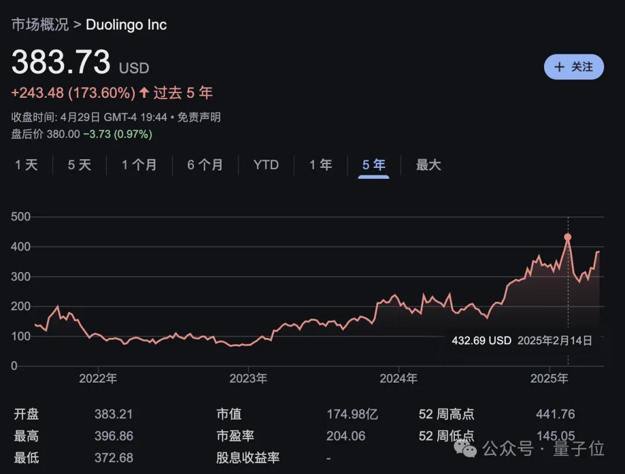Follow the stock with the 关注 button

click(573, 67)
